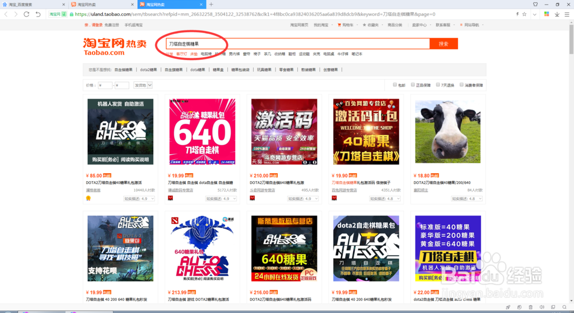Open 商品分类 in the top navigation
This screenshot has height=313, width=574.
[395, 25]
